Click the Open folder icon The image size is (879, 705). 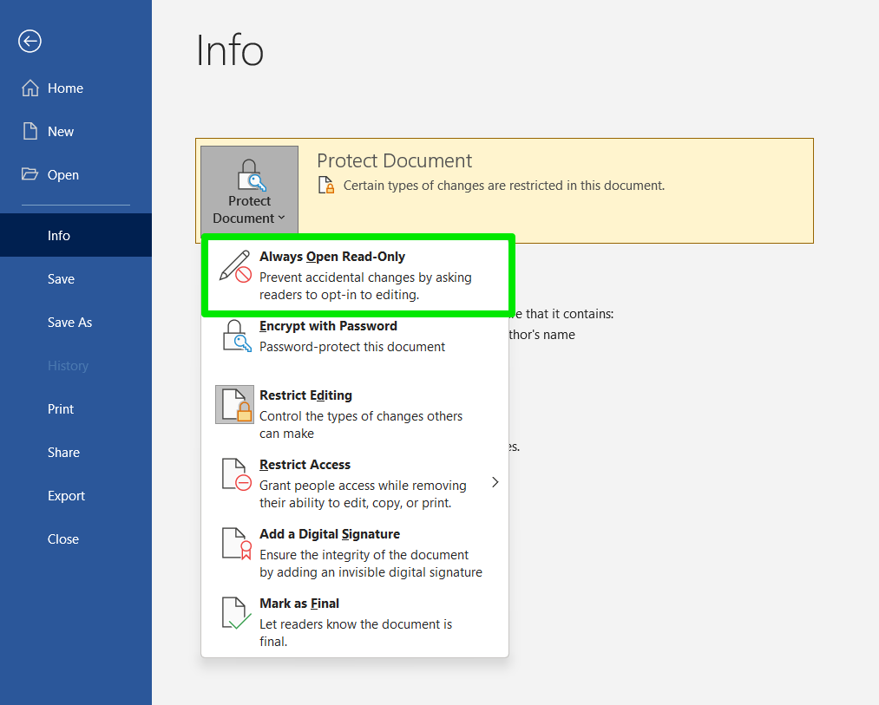[30, 173]
